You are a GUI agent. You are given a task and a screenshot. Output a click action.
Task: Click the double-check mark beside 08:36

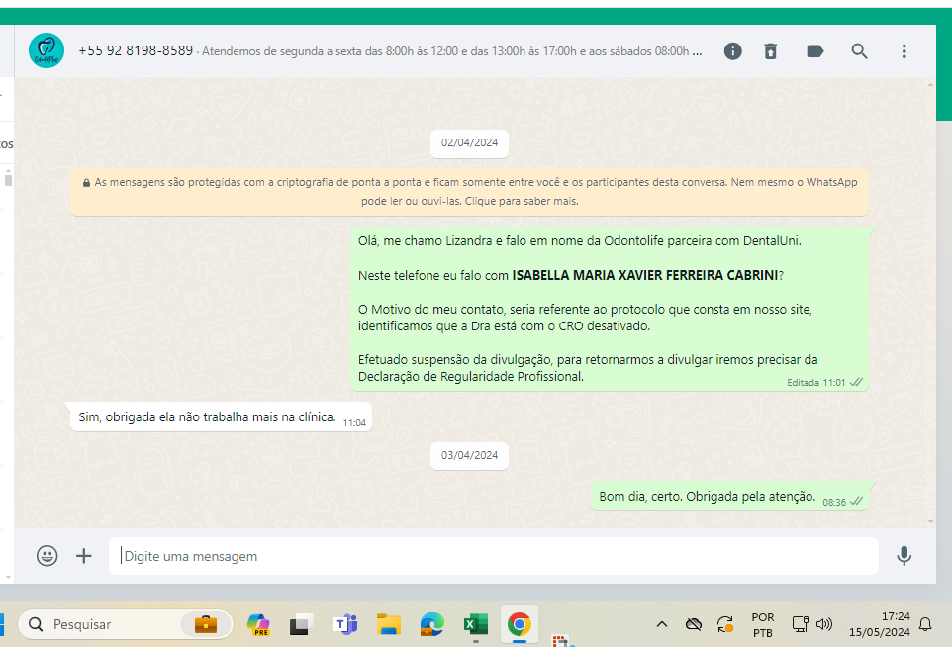pyautogui.click(x=856, y=502)
